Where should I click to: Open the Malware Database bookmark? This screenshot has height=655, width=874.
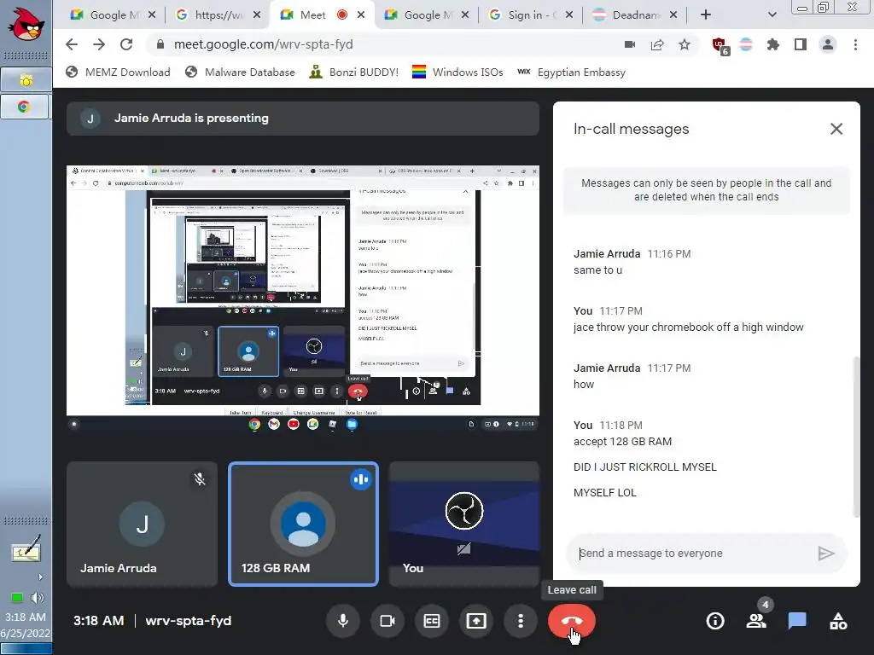(x=240, y=72)
